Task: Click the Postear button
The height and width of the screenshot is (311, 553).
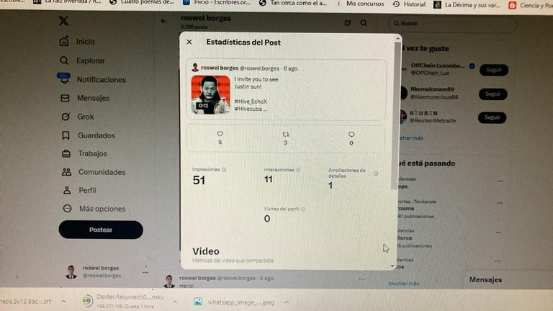Action: click(101, 230)
